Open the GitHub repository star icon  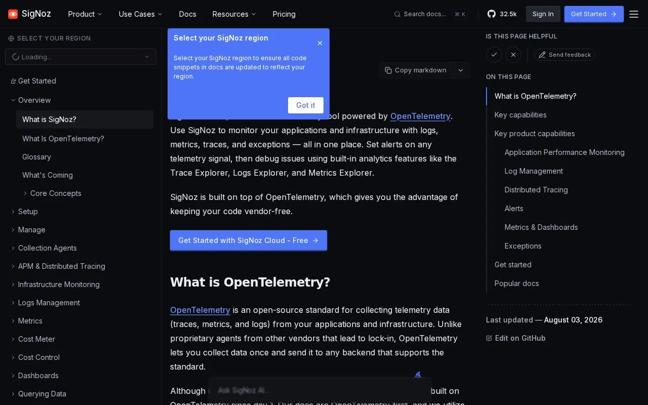[x=492, y=14]
